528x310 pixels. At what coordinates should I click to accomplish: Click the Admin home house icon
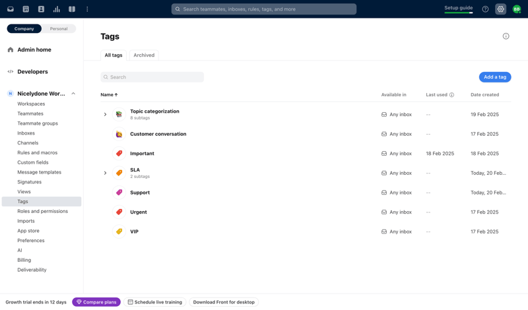tap(11, 50)
